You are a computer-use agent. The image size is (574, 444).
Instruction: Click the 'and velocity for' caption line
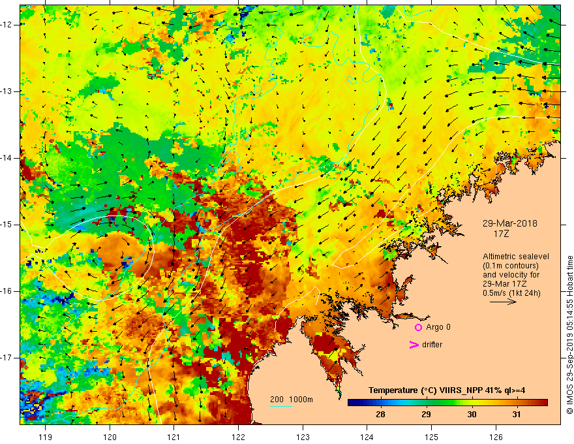[511, 275]
